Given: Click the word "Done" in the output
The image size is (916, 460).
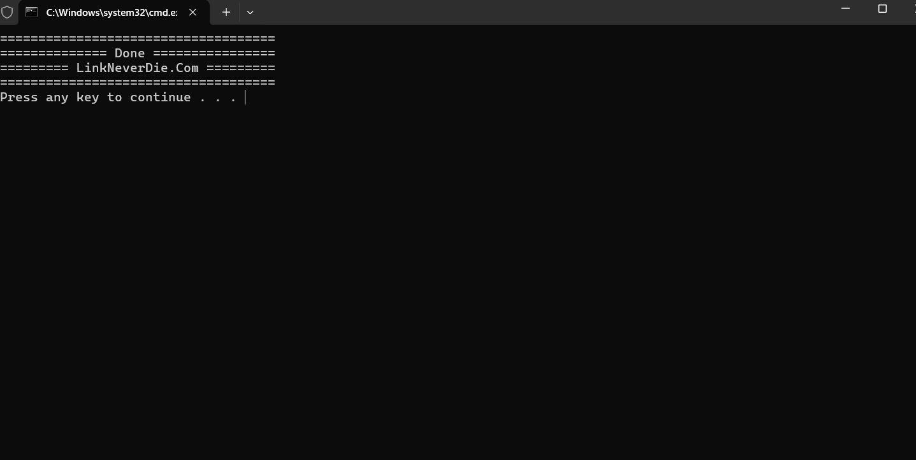Looking at the screenshot, I should pyautogui.click(x=129, y=54).
